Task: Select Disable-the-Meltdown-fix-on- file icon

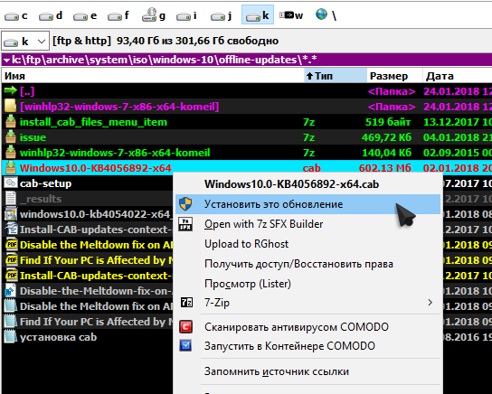Action: (x=10, y=291)
